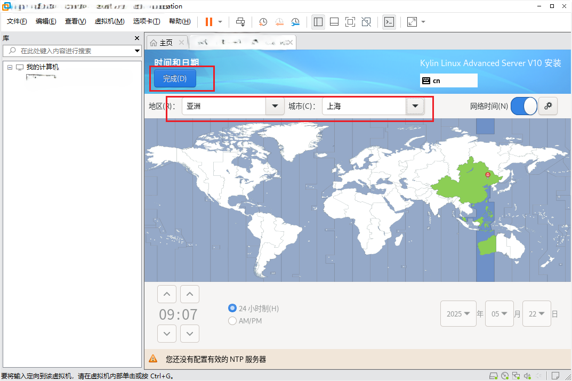Open NTP settings gear button

coord(548,106)
